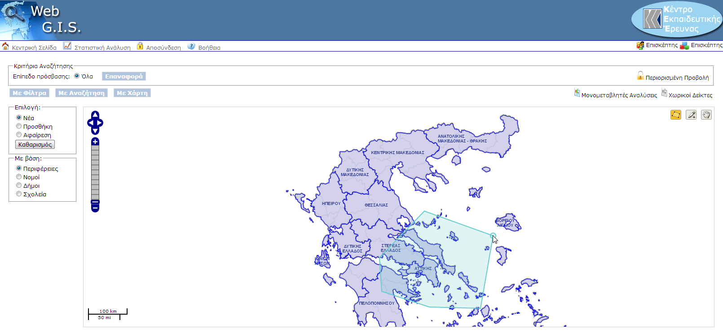Click the report icon beside Μονομεταβλητές Αναλύσεις
The width and height of the screenshot is (723, 333).
(x=577, y=93)
